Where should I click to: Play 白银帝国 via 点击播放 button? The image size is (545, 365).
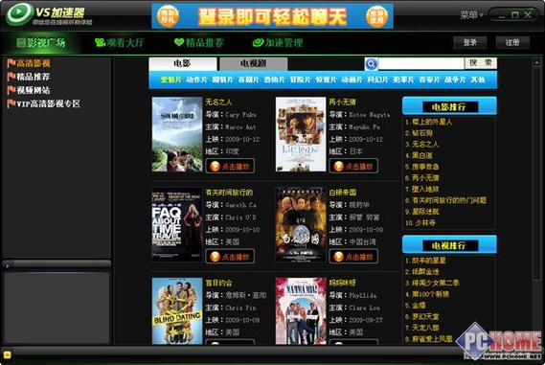pyautogui.click(x=353, y=257)
